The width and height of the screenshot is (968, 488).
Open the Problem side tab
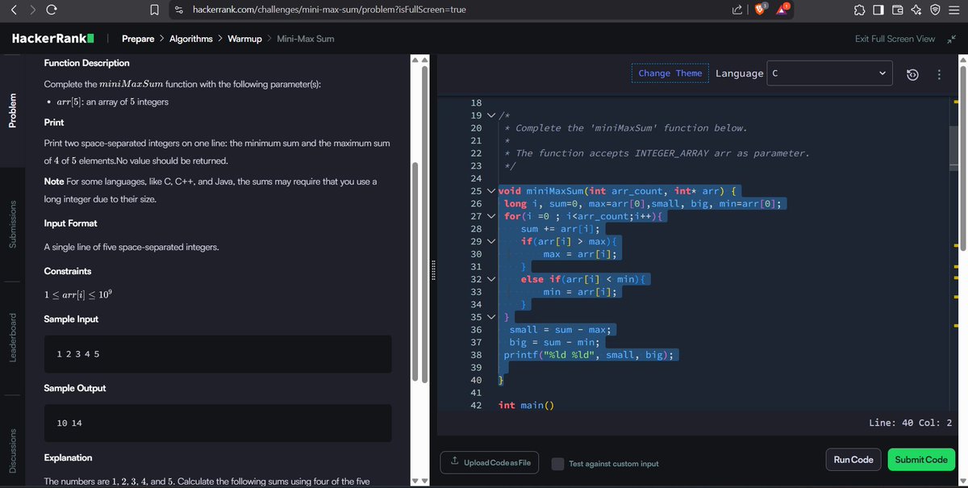tap(11, 111)
